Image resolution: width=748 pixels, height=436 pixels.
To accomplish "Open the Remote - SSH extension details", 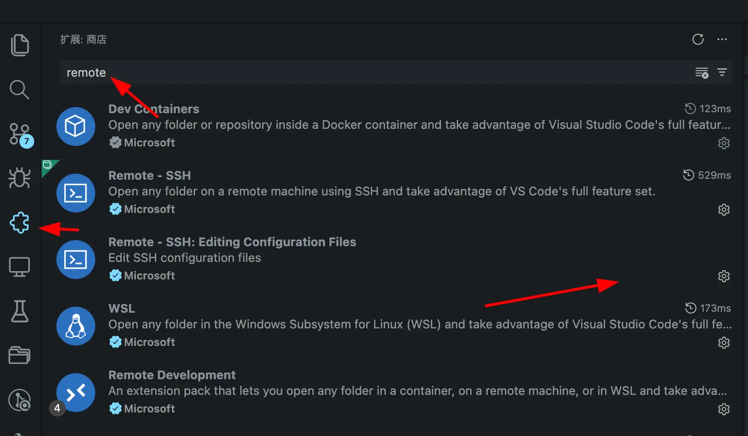I will coord(149,175).
